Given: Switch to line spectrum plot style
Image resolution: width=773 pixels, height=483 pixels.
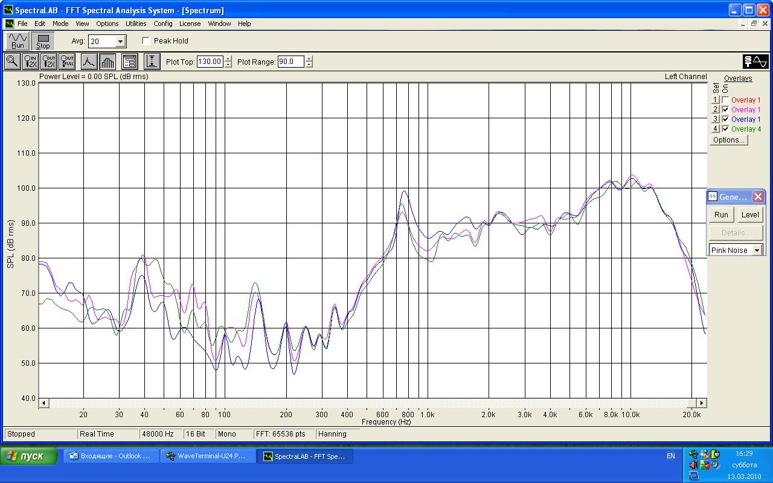Looking at the screenshot, I should click(89, 62).
